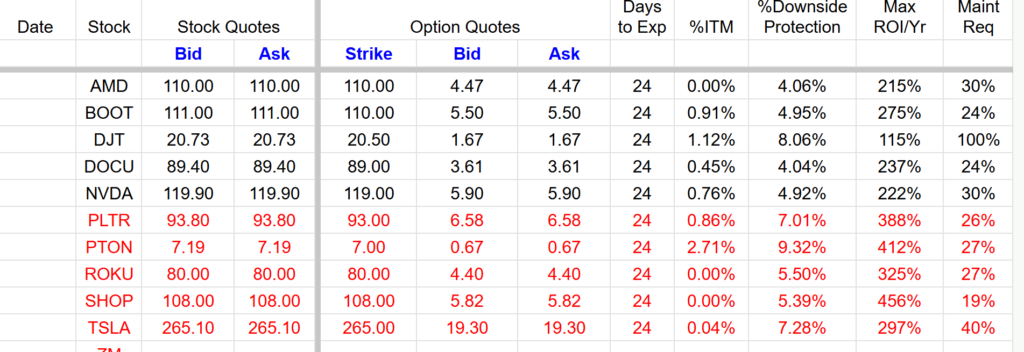Select TSLA option ask 19.30

pos(564,328)
